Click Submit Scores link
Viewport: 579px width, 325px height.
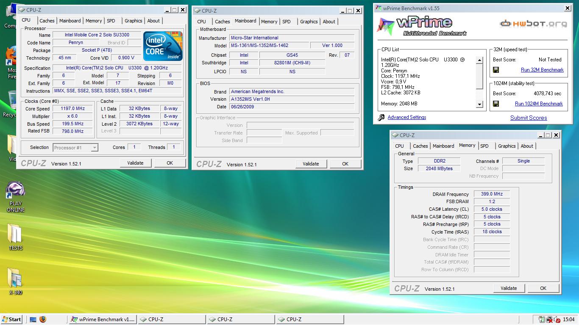[529, 118]
